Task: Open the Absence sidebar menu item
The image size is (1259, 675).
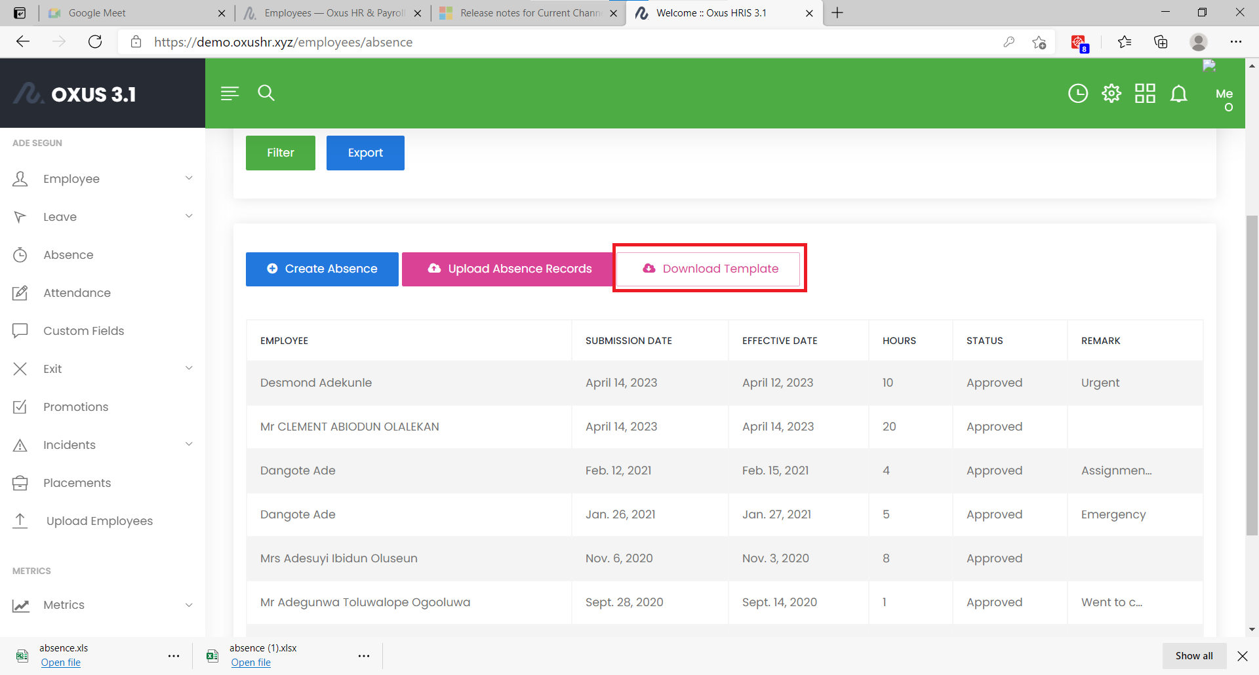Action: tap(102, 255)
